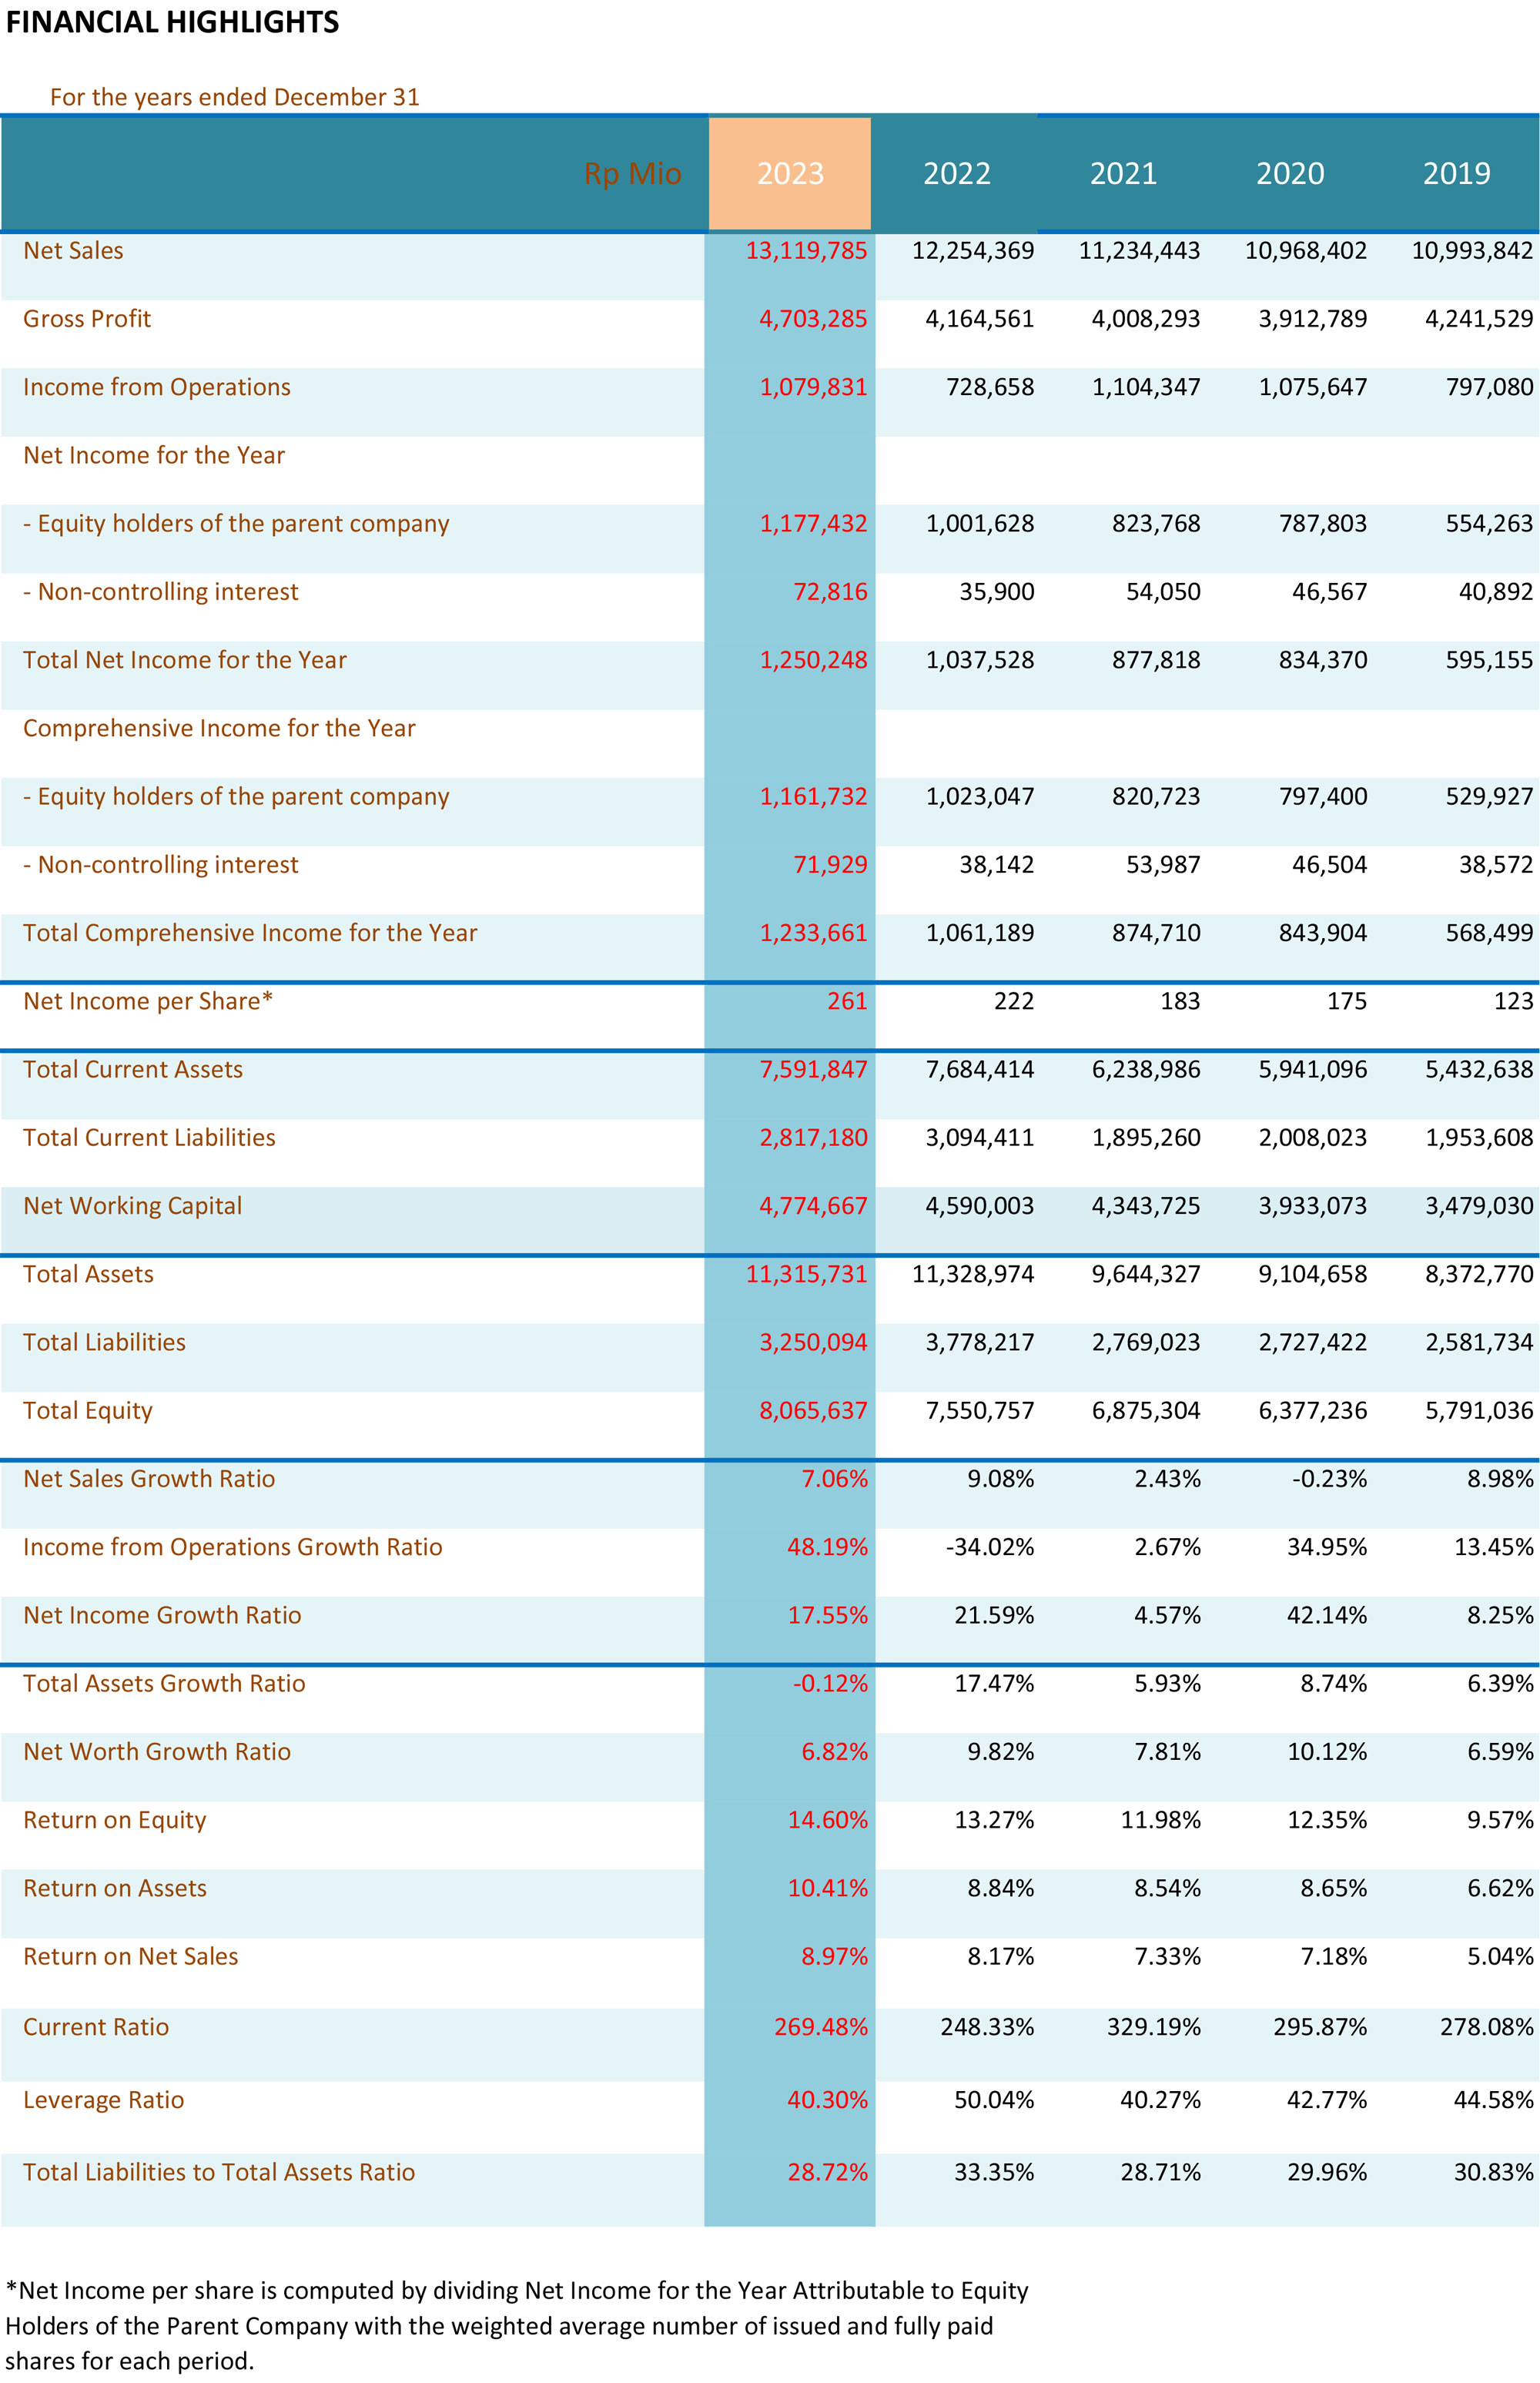Click Comprehensive Income for the Year label

219,728
